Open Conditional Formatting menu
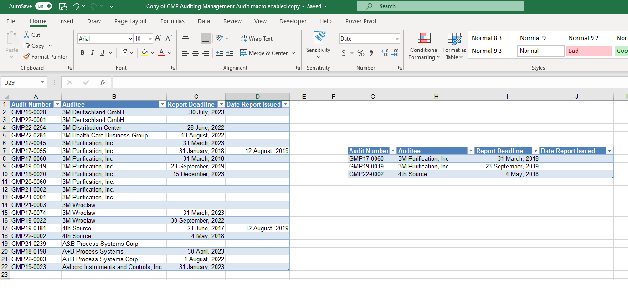Viewport: 628px width, 295px height. [x=424, y=46]
